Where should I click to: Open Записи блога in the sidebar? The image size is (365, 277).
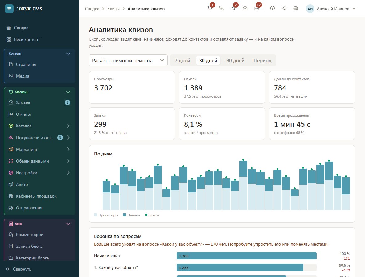39,246
